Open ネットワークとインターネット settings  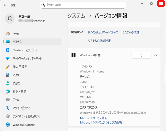click(x=33, y=58)
